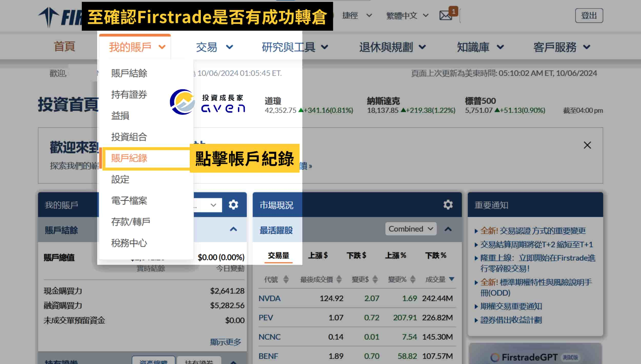Go to 首頁 home tab

(x=64, y=47)
